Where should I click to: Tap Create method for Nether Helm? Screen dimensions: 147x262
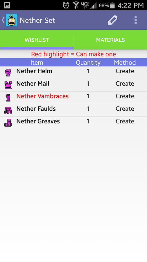[125, 71]
